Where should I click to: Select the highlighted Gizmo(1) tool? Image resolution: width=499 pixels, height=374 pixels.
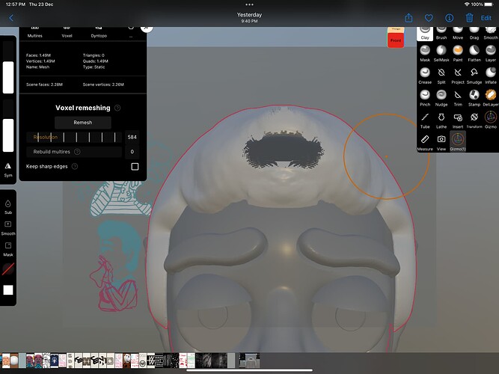(x=458, y=141)
